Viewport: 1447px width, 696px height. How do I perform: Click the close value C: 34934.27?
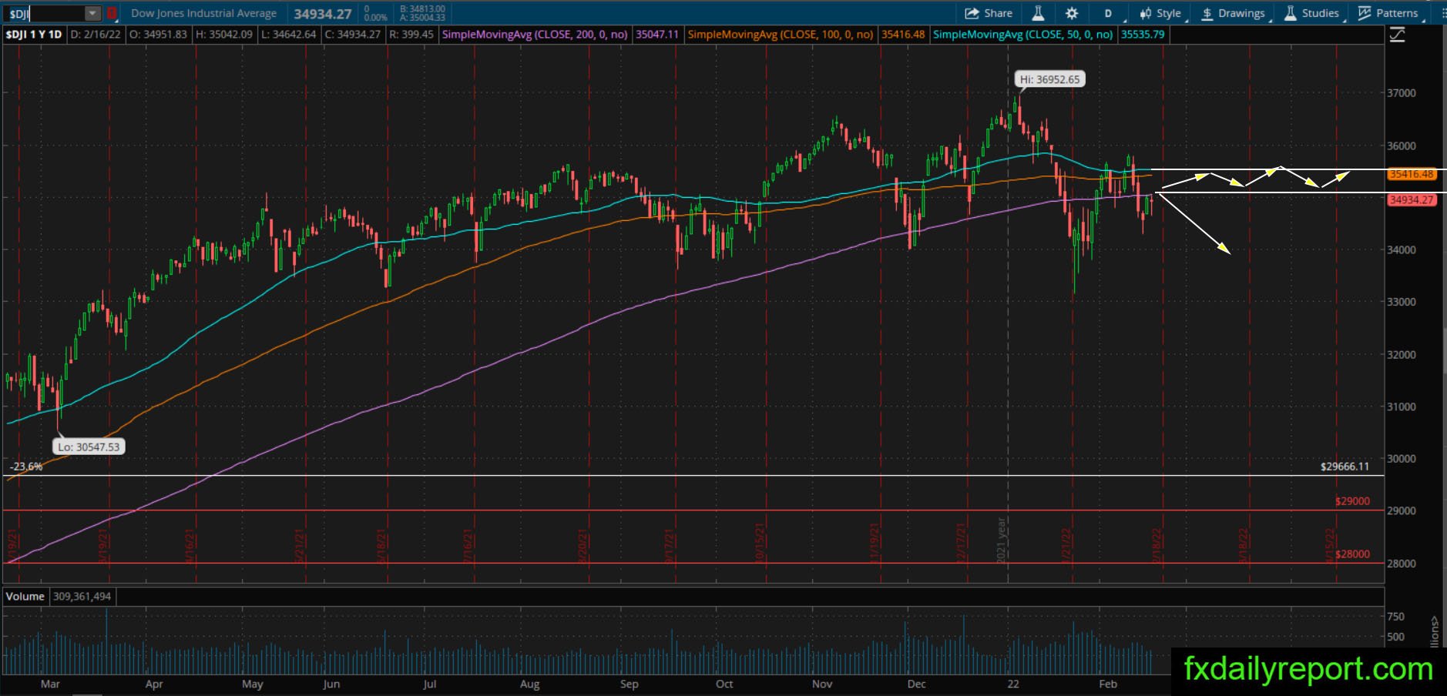(x=353, y=35)
